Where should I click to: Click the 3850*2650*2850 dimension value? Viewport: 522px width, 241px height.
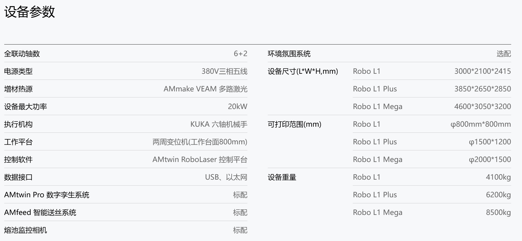click(x=482, y=89)
